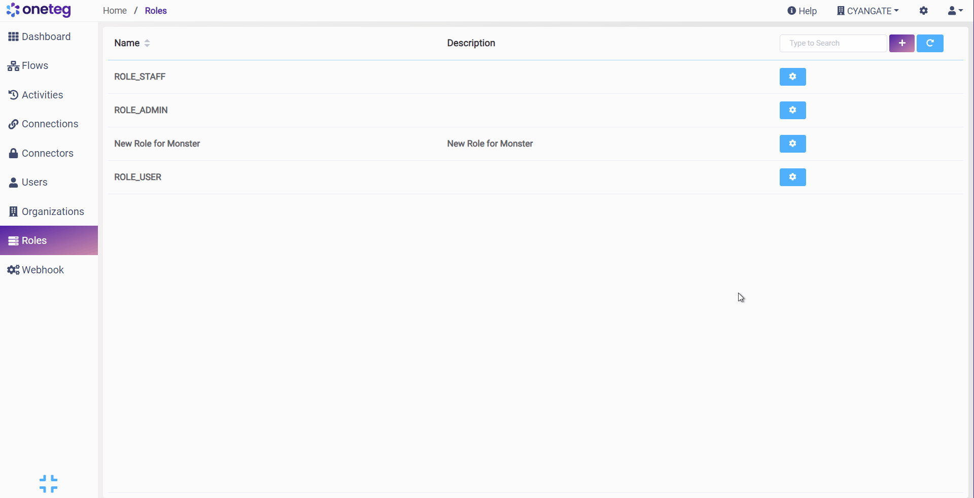
Task: Click the settings gear in top bar
Action: [x=923, y=11]
